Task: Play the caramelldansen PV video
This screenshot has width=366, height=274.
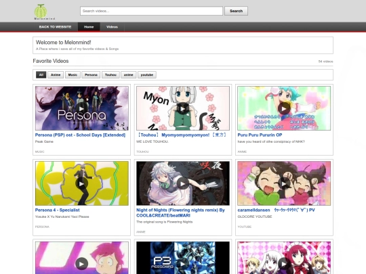Action: [x=284, y=183]
